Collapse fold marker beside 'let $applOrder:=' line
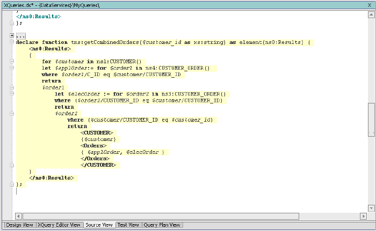Image resolution: width=376 pixels, height=231 pixels. [x=12, y=68]
